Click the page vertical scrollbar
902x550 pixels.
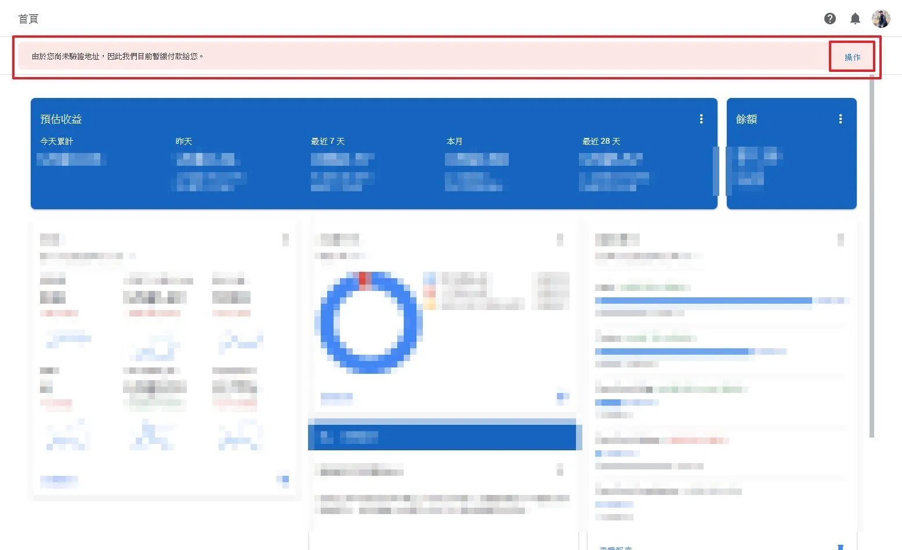(x=872, y=255)
